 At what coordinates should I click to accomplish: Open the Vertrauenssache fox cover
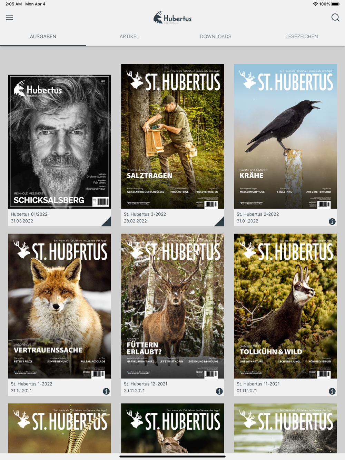click(x=60, y=306)
